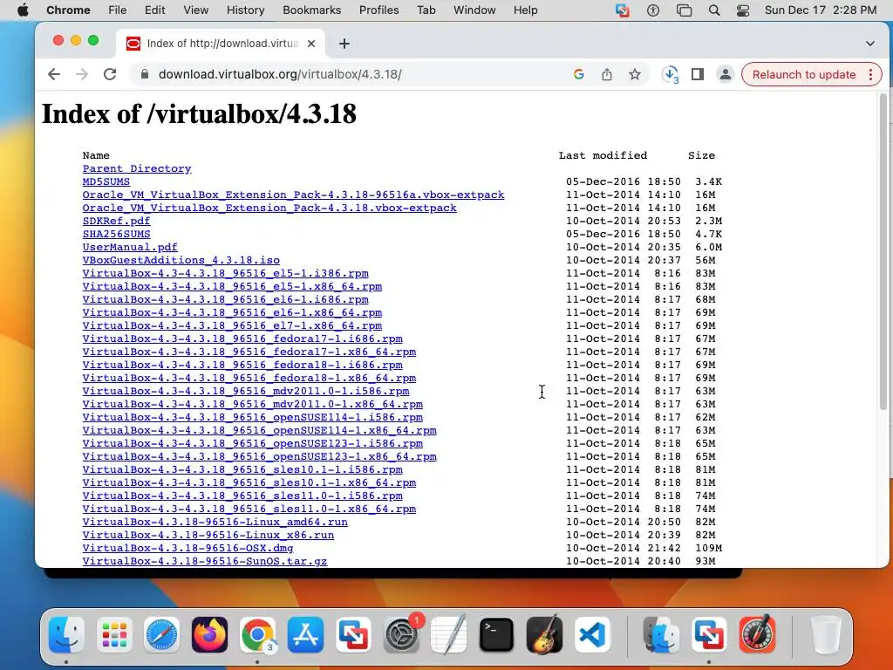Open App Store from the Dock
Screen dimensions: 893x670
pos(305,634)
